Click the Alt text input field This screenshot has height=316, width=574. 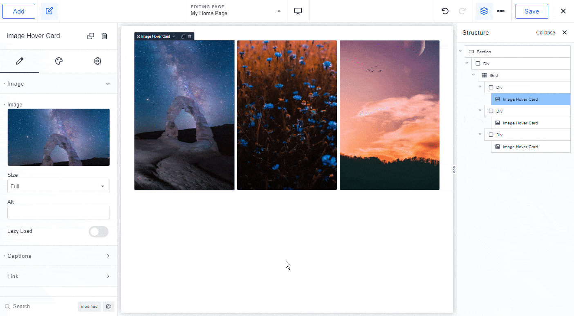point(58,212)
